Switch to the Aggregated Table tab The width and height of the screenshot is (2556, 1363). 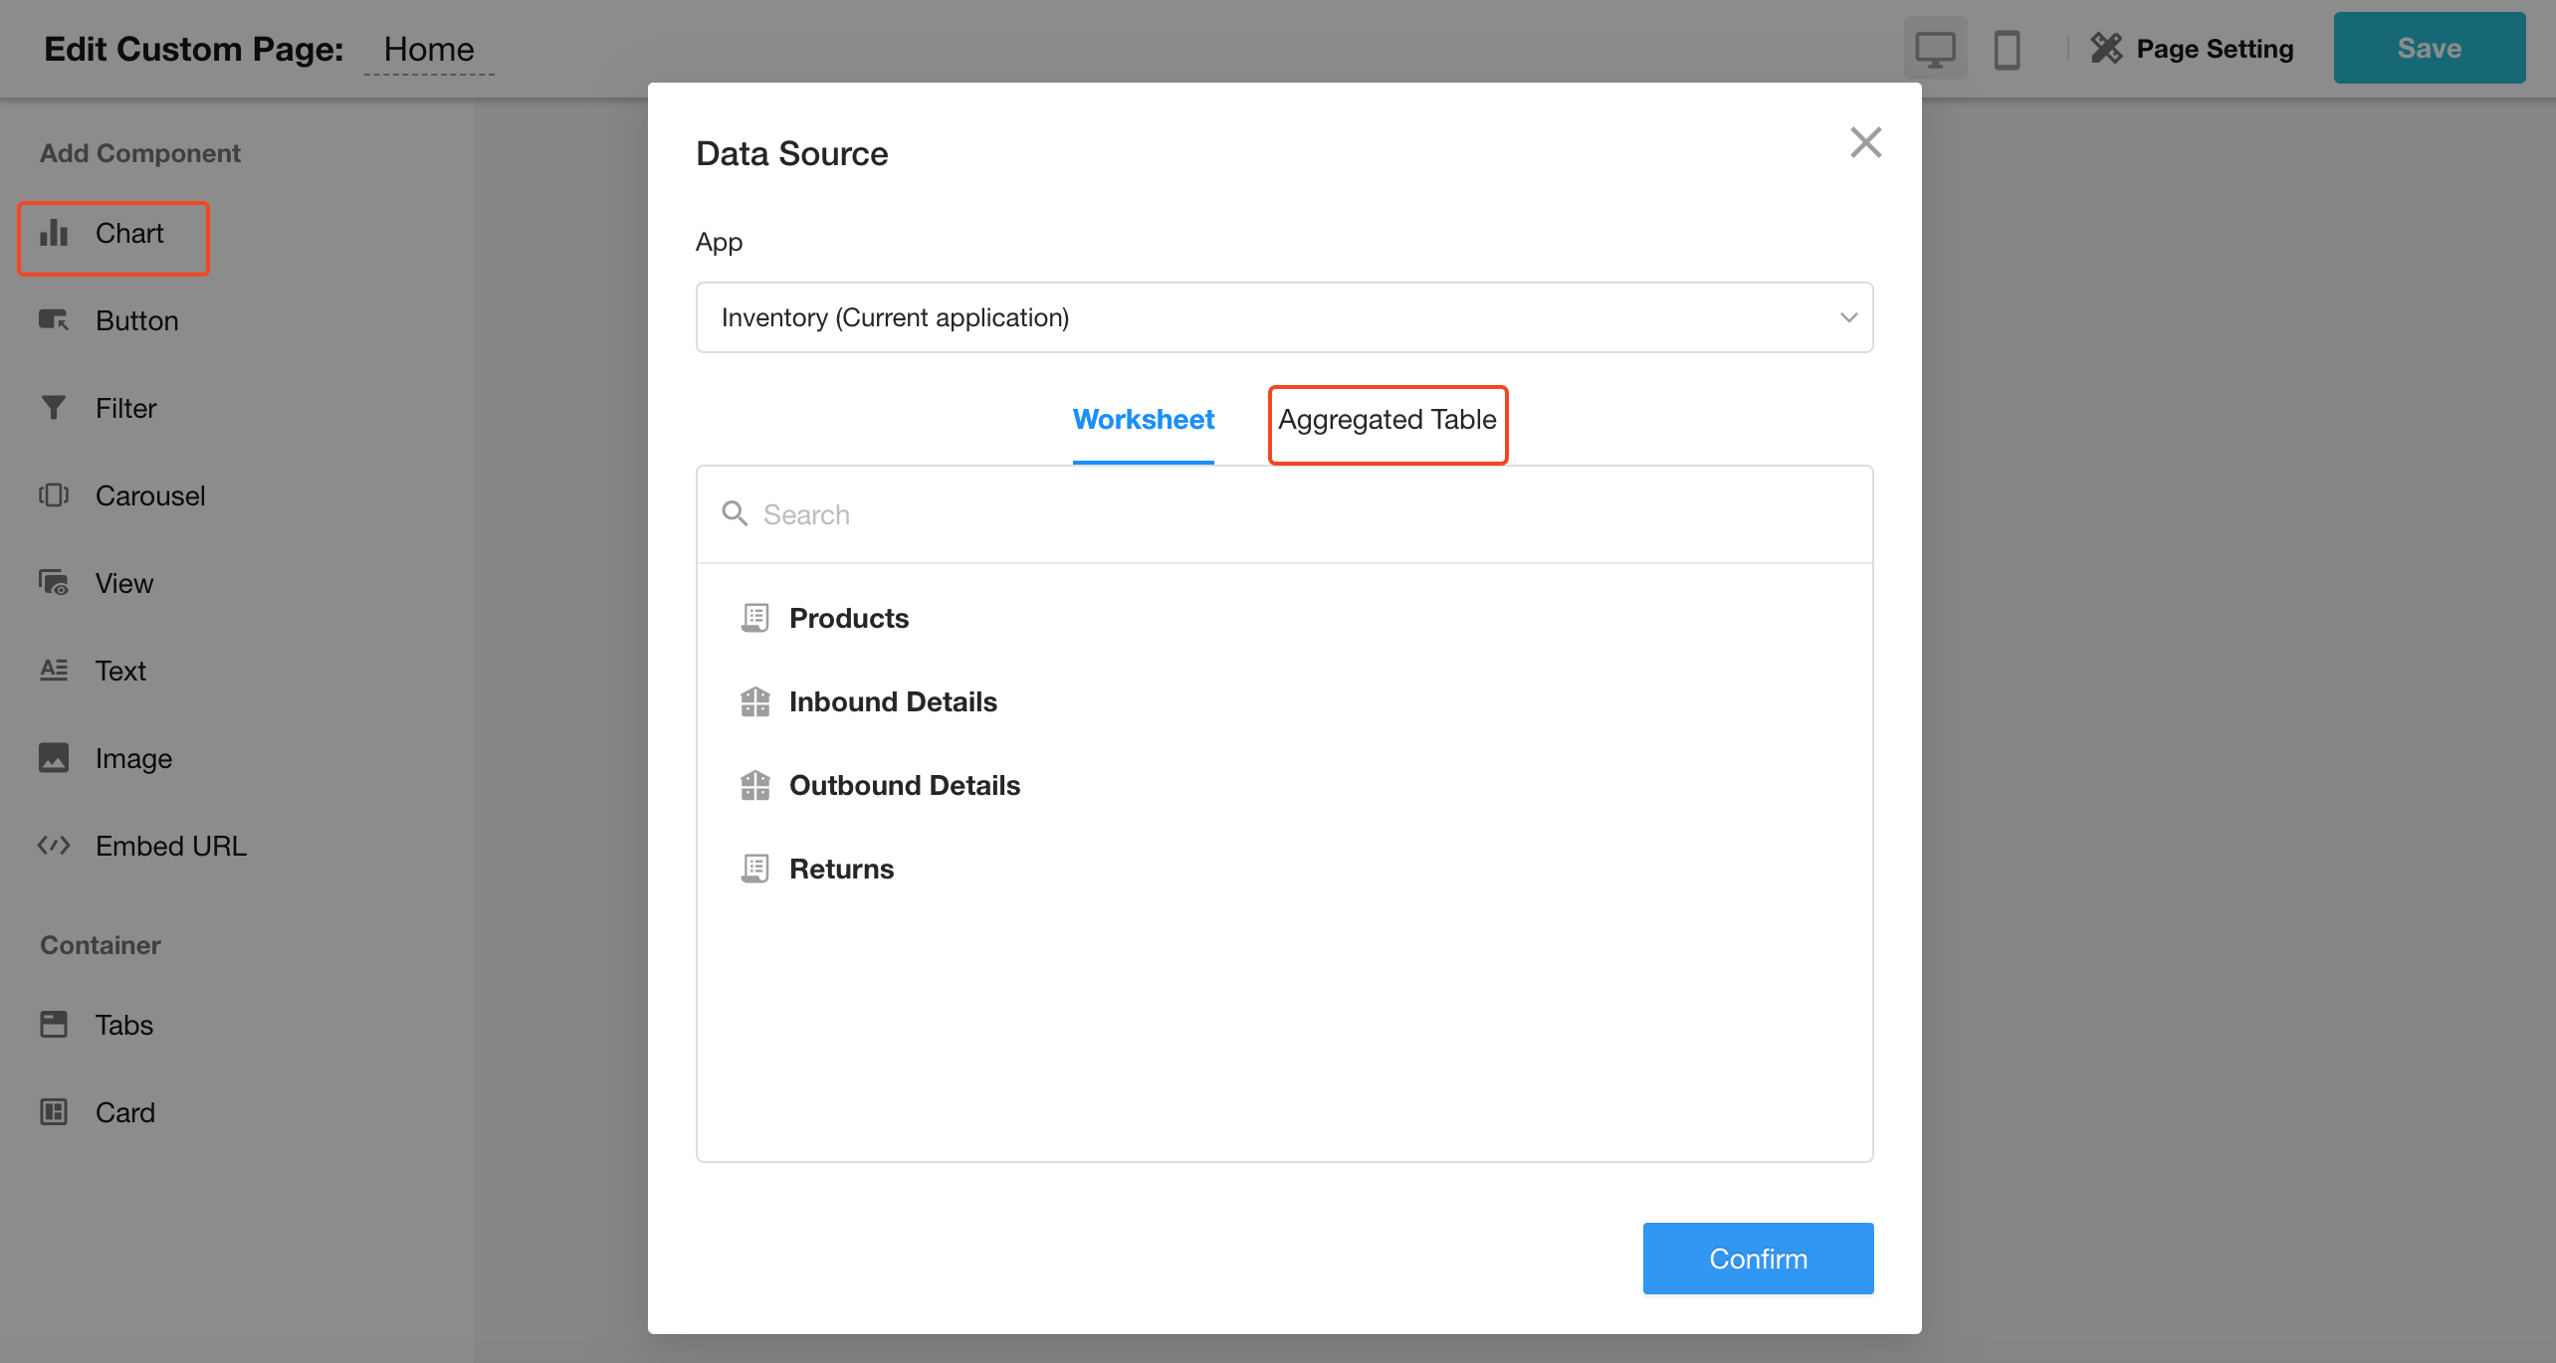[1386, 420]
